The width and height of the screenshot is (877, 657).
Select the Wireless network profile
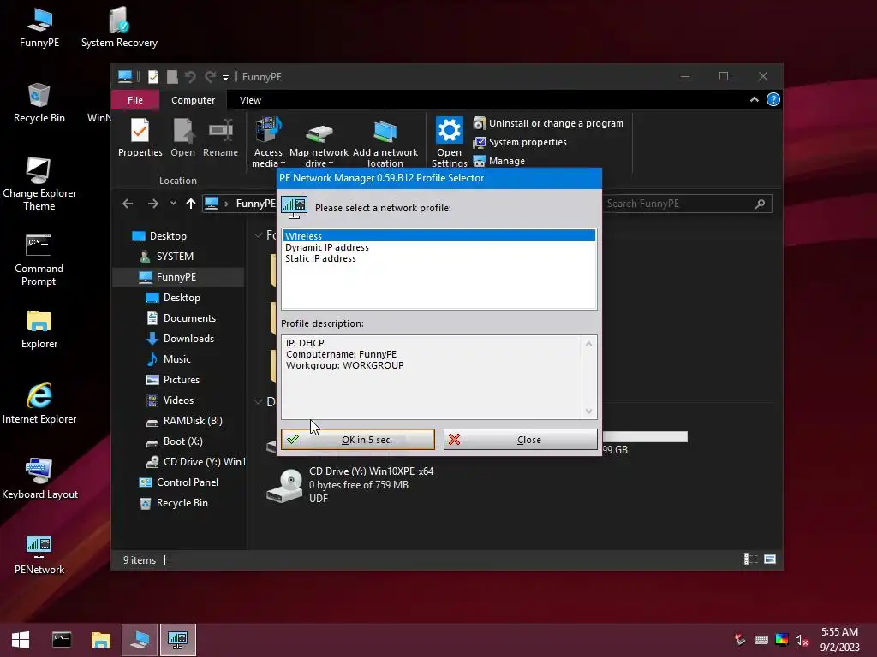[439, 236]
